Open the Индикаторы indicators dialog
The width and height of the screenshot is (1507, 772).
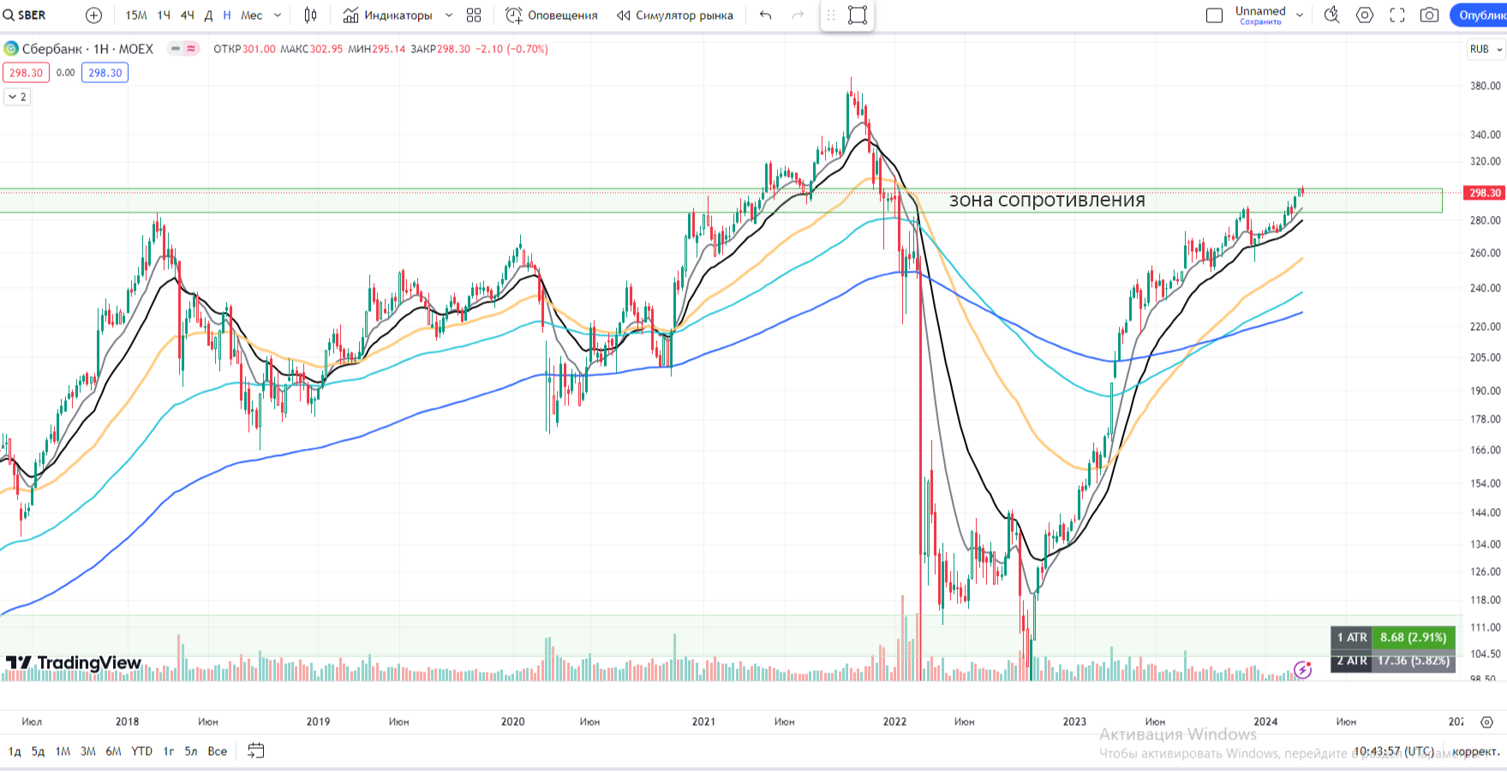pyautogui.click(x=388, y=15)
